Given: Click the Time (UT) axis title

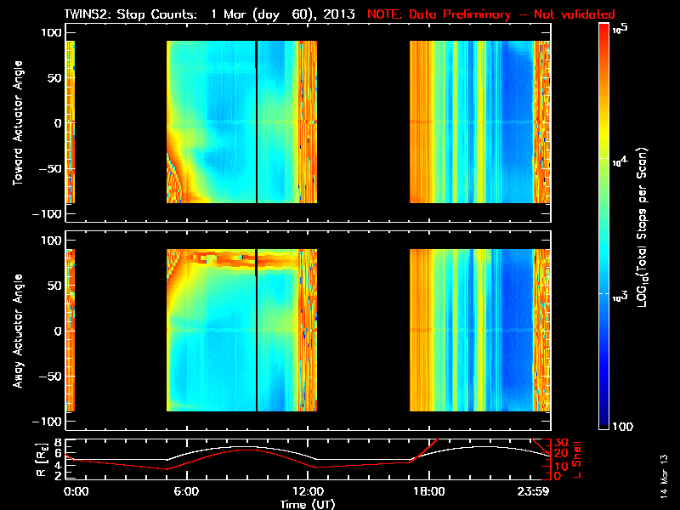Looking at the screenshot, I should pyautogui.click(x=308, y=504).
